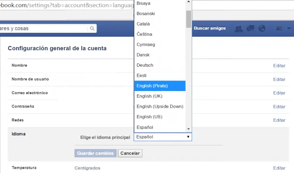Click the Contraseña row label
This screenshot has width=294, height=173.
[x=23, y=106]
